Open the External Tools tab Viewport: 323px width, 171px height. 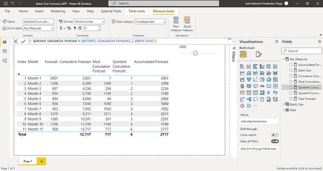tap(111, 11)
